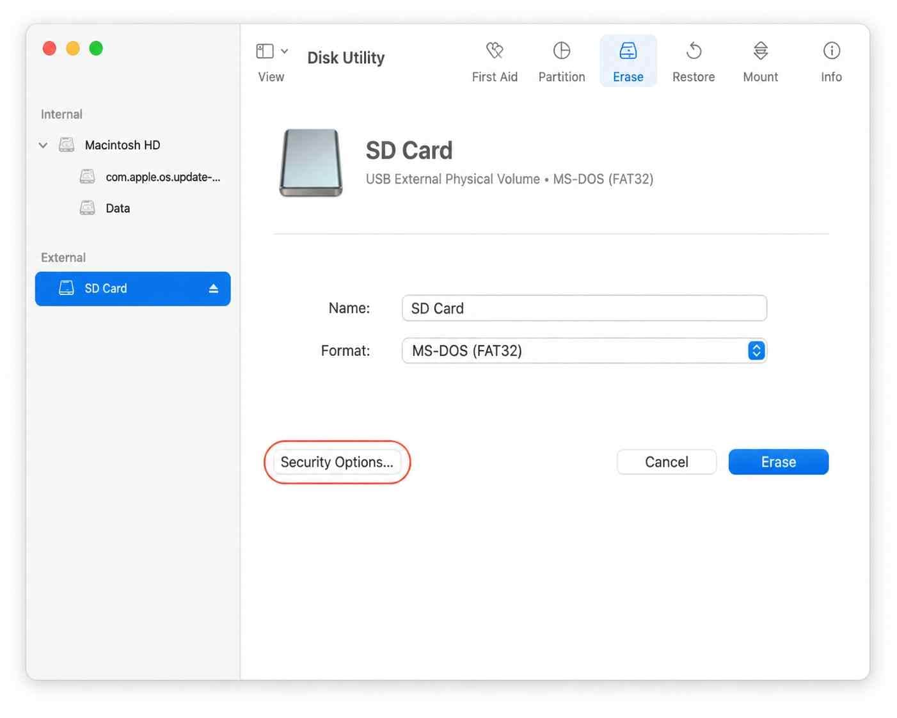
Task: Click the Internal section header
Action: coord(61,115)
